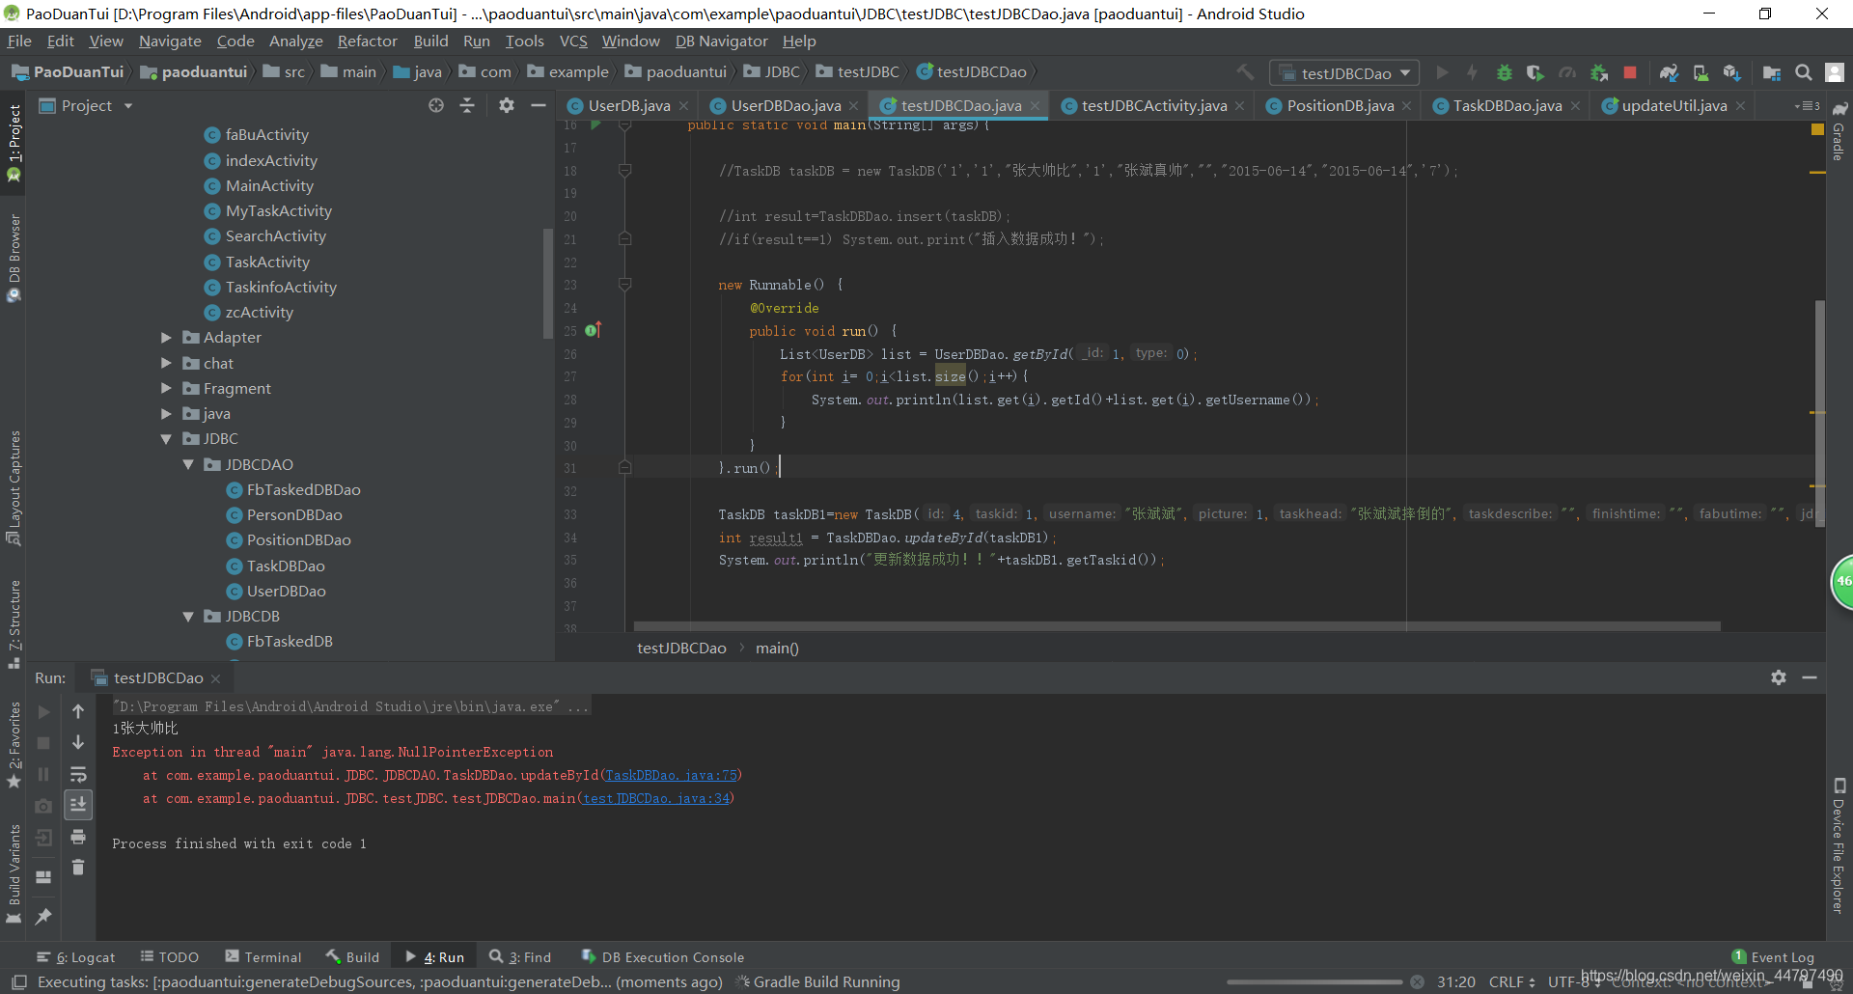
Task: Click the up arrow in Run console
Action: 78,711
